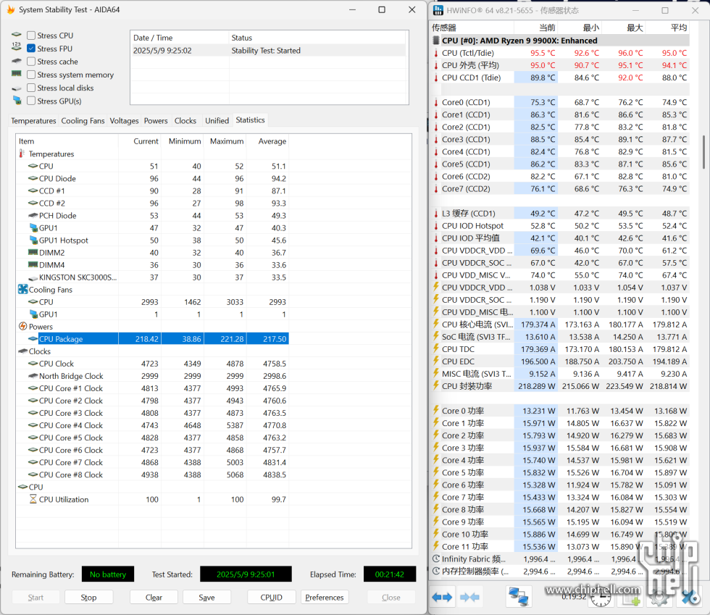710x615 pixels.
Task: Click HWiNFO's collapse-columns arrows icon
Action: click(x=469, y=598)
